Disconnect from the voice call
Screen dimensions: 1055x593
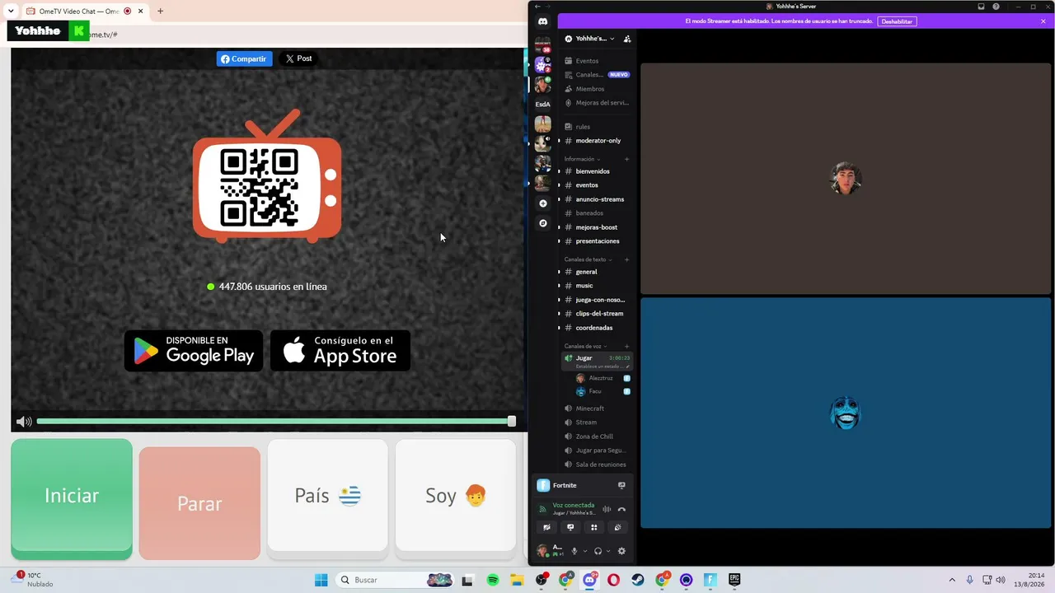pos(621,509)
